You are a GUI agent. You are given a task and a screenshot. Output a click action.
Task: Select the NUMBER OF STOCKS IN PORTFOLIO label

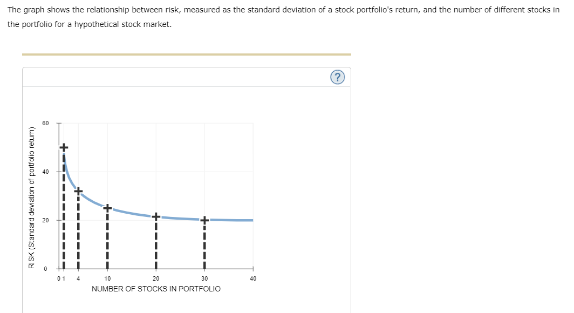point(155,289)
